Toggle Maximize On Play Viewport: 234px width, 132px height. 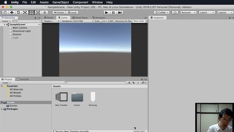click(124, 21)
